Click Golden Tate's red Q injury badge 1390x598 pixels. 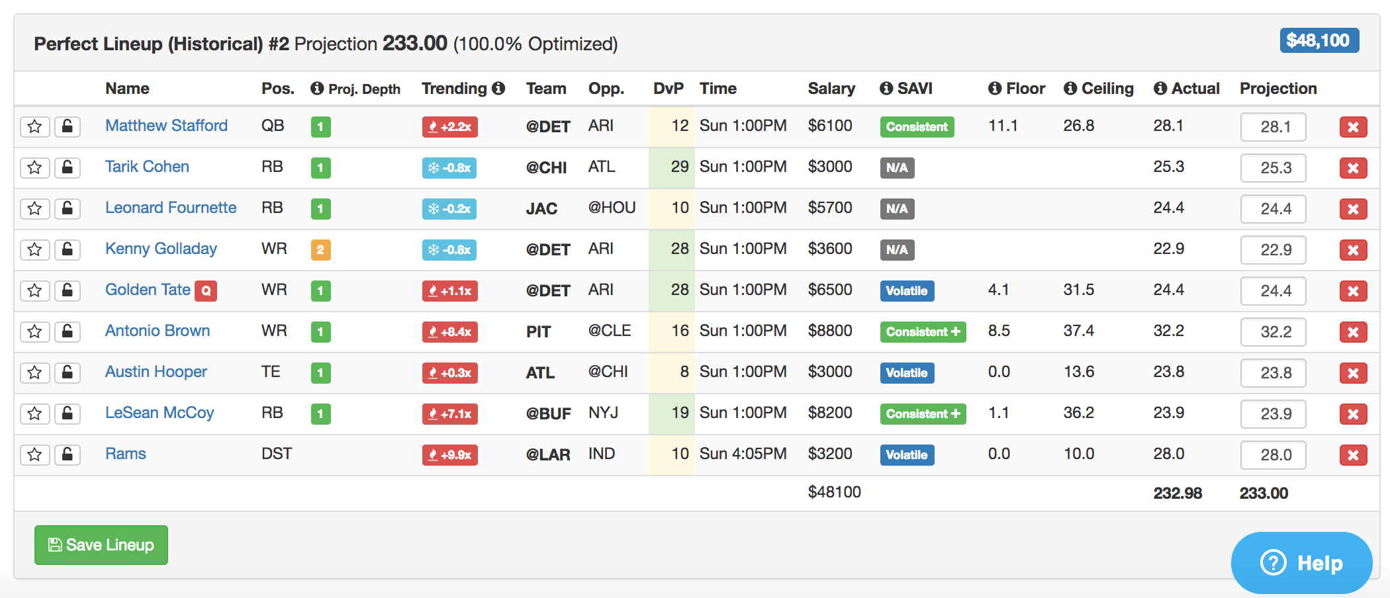pos(206,290)
